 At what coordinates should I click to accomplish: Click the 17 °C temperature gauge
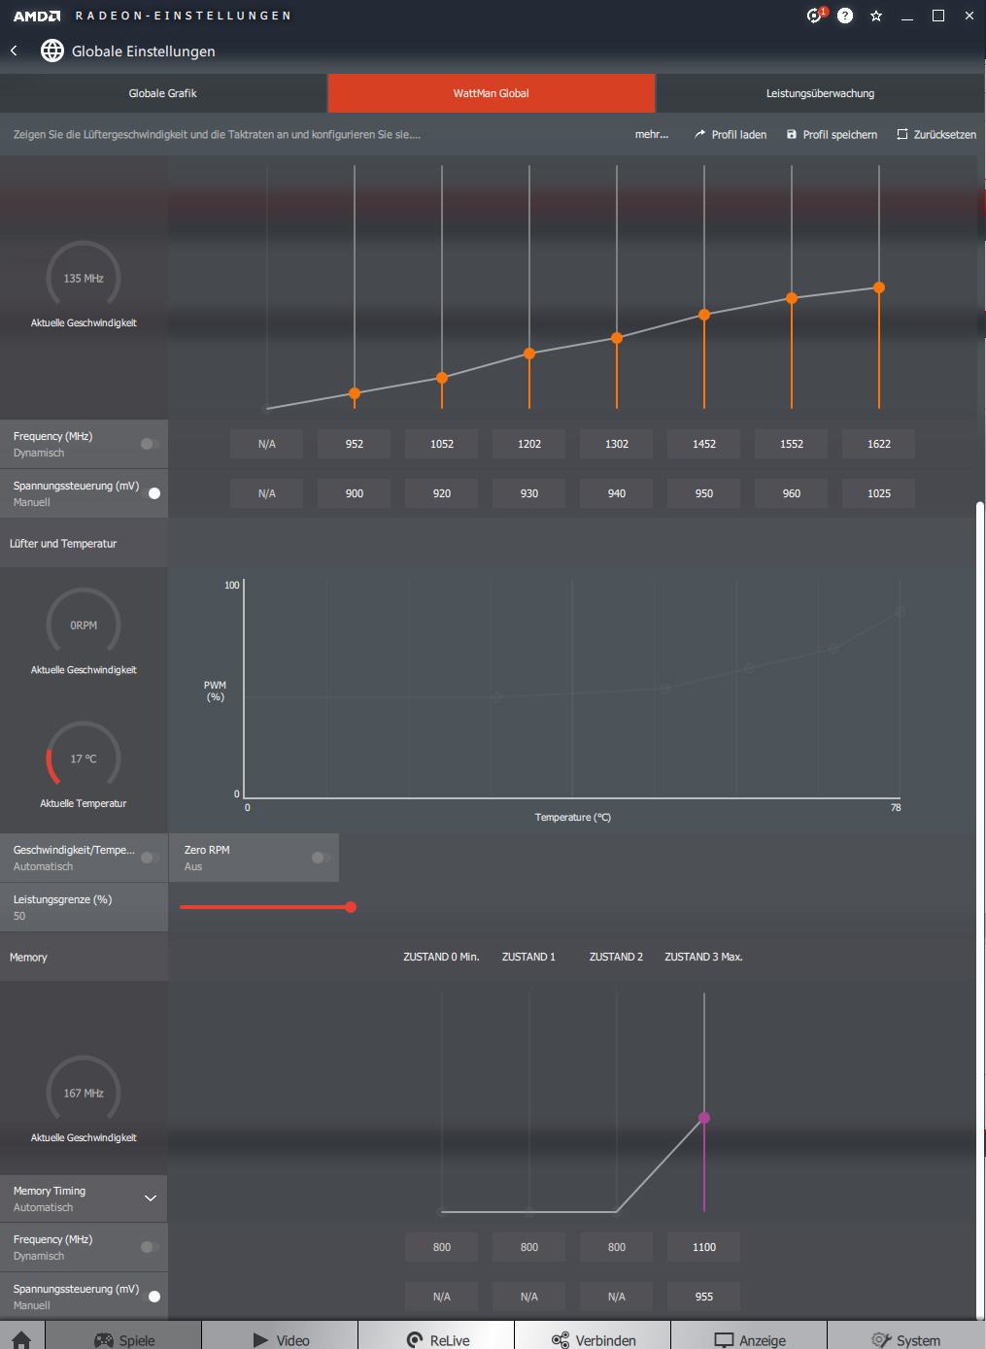coord(84,759)
